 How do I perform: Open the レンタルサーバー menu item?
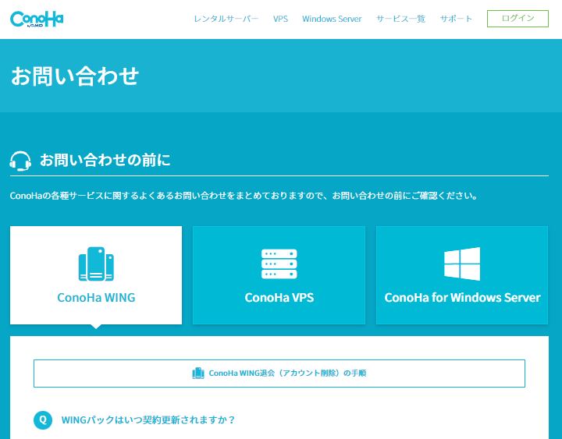(226, 19)
